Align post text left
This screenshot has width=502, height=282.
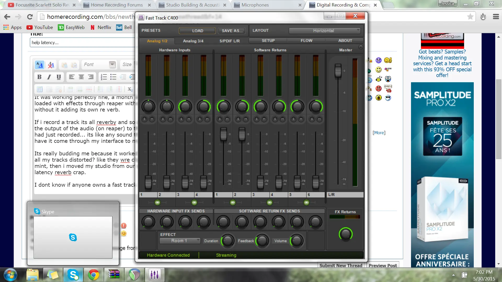72,77
